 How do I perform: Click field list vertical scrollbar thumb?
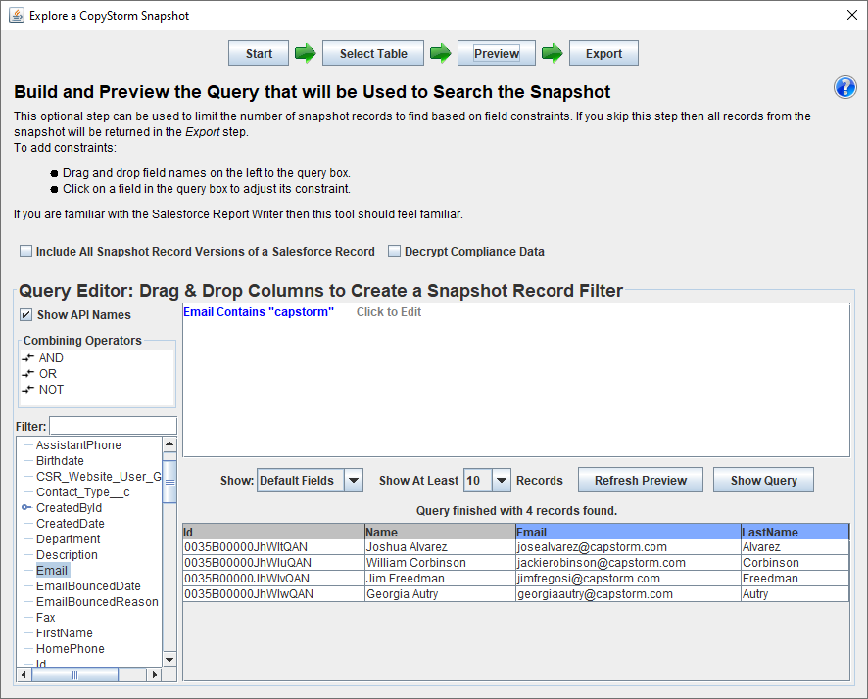(169, 482)
